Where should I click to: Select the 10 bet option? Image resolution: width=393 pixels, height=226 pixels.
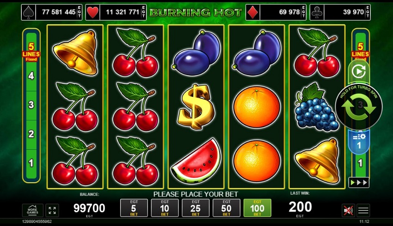coord(165,208)
